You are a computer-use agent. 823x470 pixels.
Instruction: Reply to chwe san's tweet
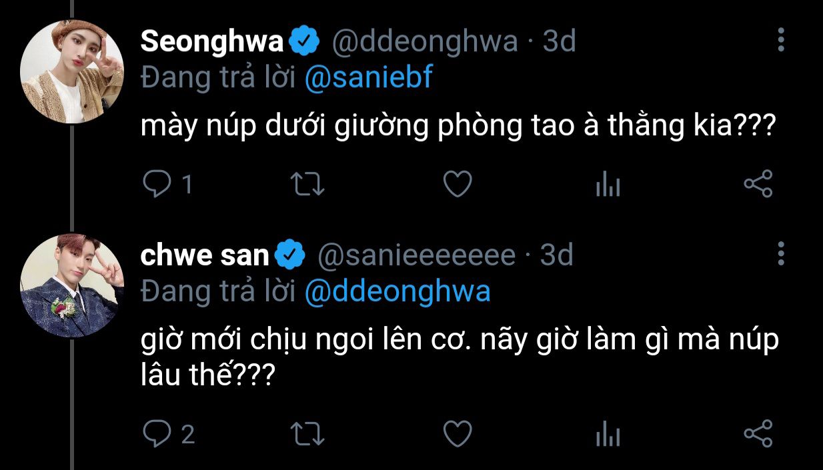click(x=157, y=435)
